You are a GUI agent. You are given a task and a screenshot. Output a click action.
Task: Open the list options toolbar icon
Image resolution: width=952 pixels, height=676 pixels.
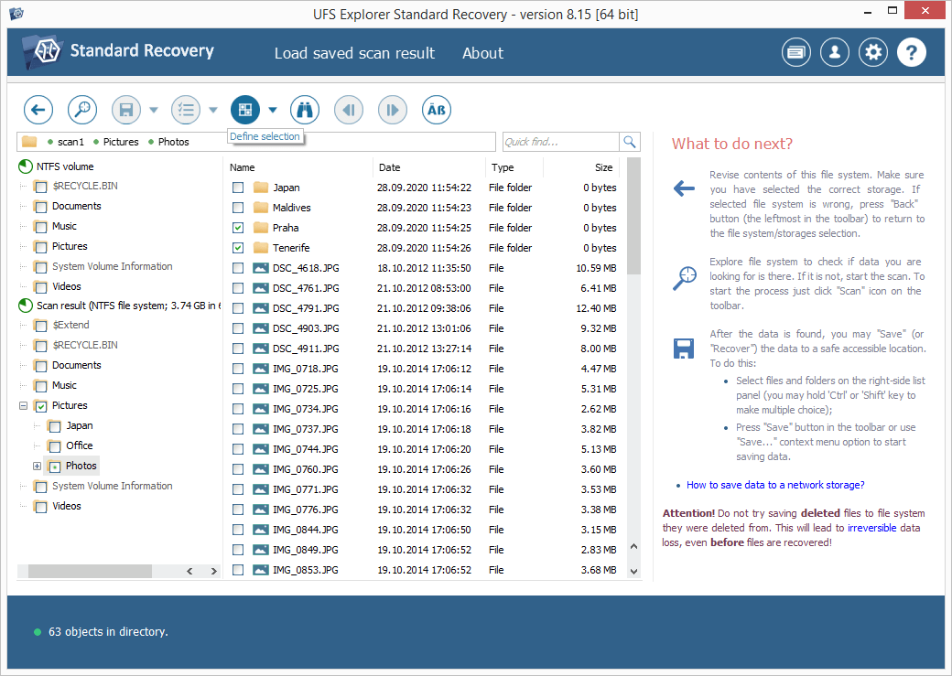click(x=186, y=110)
